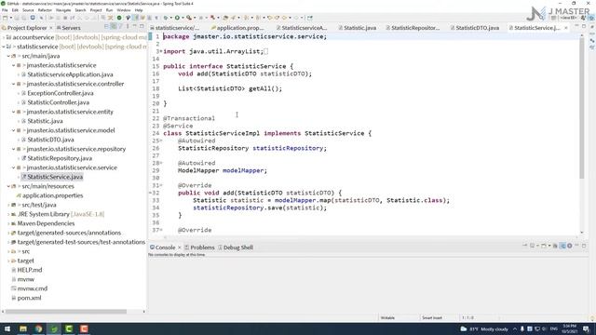Open Windows Start menu
The image size is (596, 335).
(x=7, y=328)
